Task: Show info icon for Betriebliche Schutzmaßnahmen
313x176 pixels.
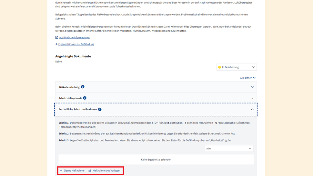Action: point(100,109)
